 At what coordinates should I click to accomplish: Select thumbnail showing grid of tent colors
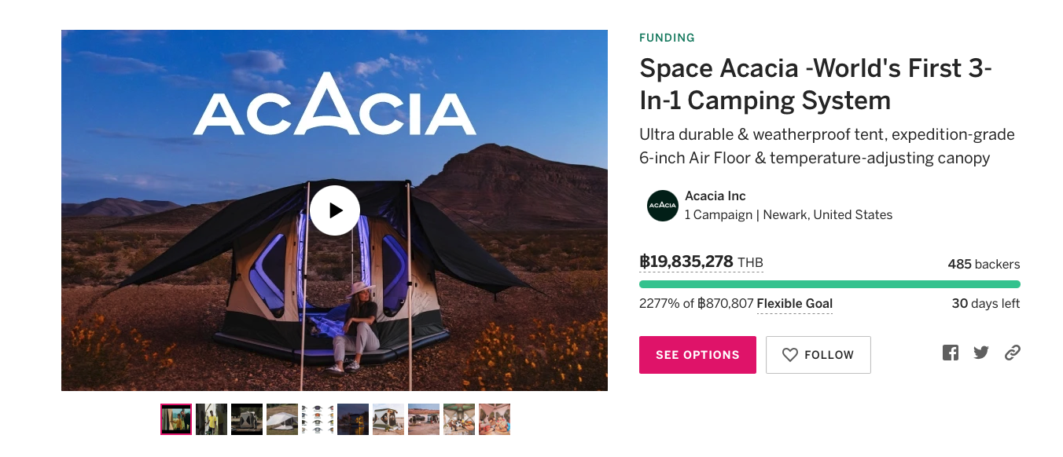318,419
